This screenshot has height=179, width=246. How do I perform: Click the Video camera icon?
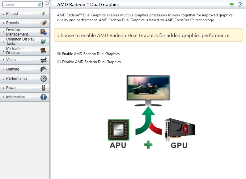click(44, 60)
